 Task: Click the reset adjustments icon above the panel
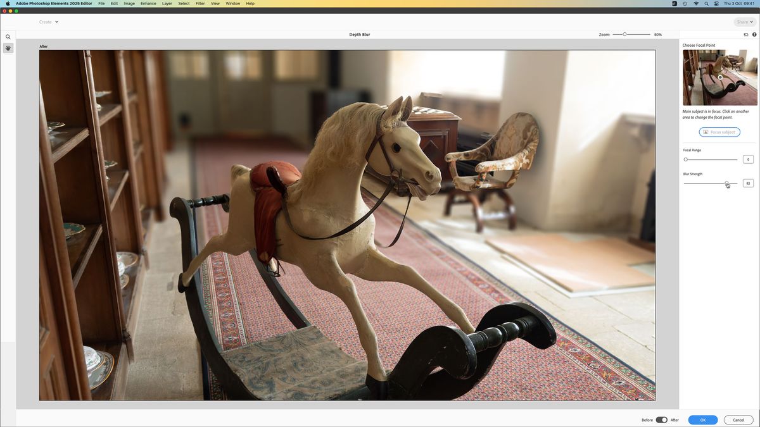click(x=746, y=34)
